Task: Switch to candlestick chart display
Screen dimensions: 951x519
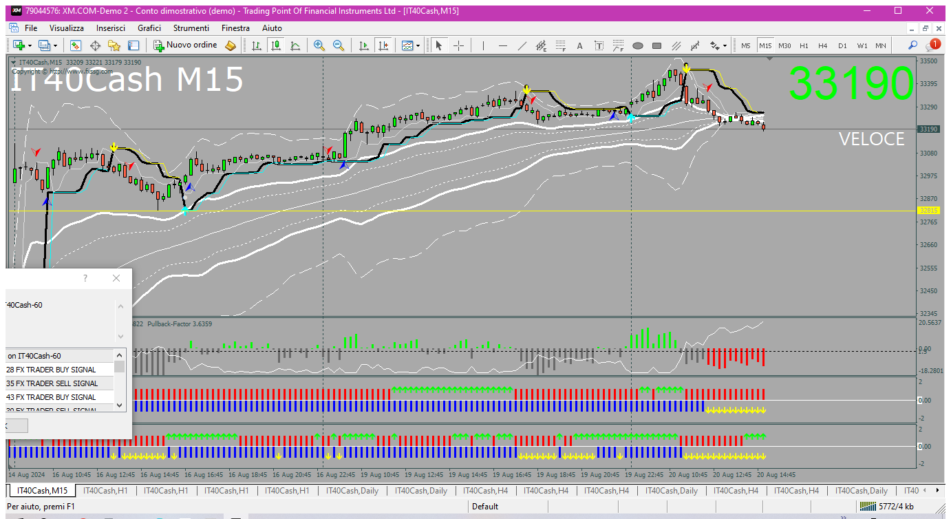Action: click(276, 45)
